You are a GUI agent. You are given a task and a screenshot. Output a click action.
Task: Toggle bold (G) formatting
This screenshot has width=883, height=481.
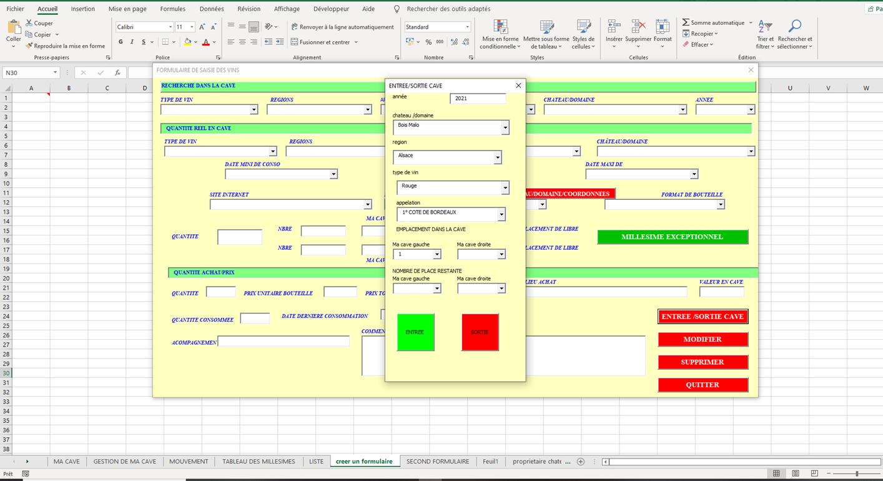[121, 42]
